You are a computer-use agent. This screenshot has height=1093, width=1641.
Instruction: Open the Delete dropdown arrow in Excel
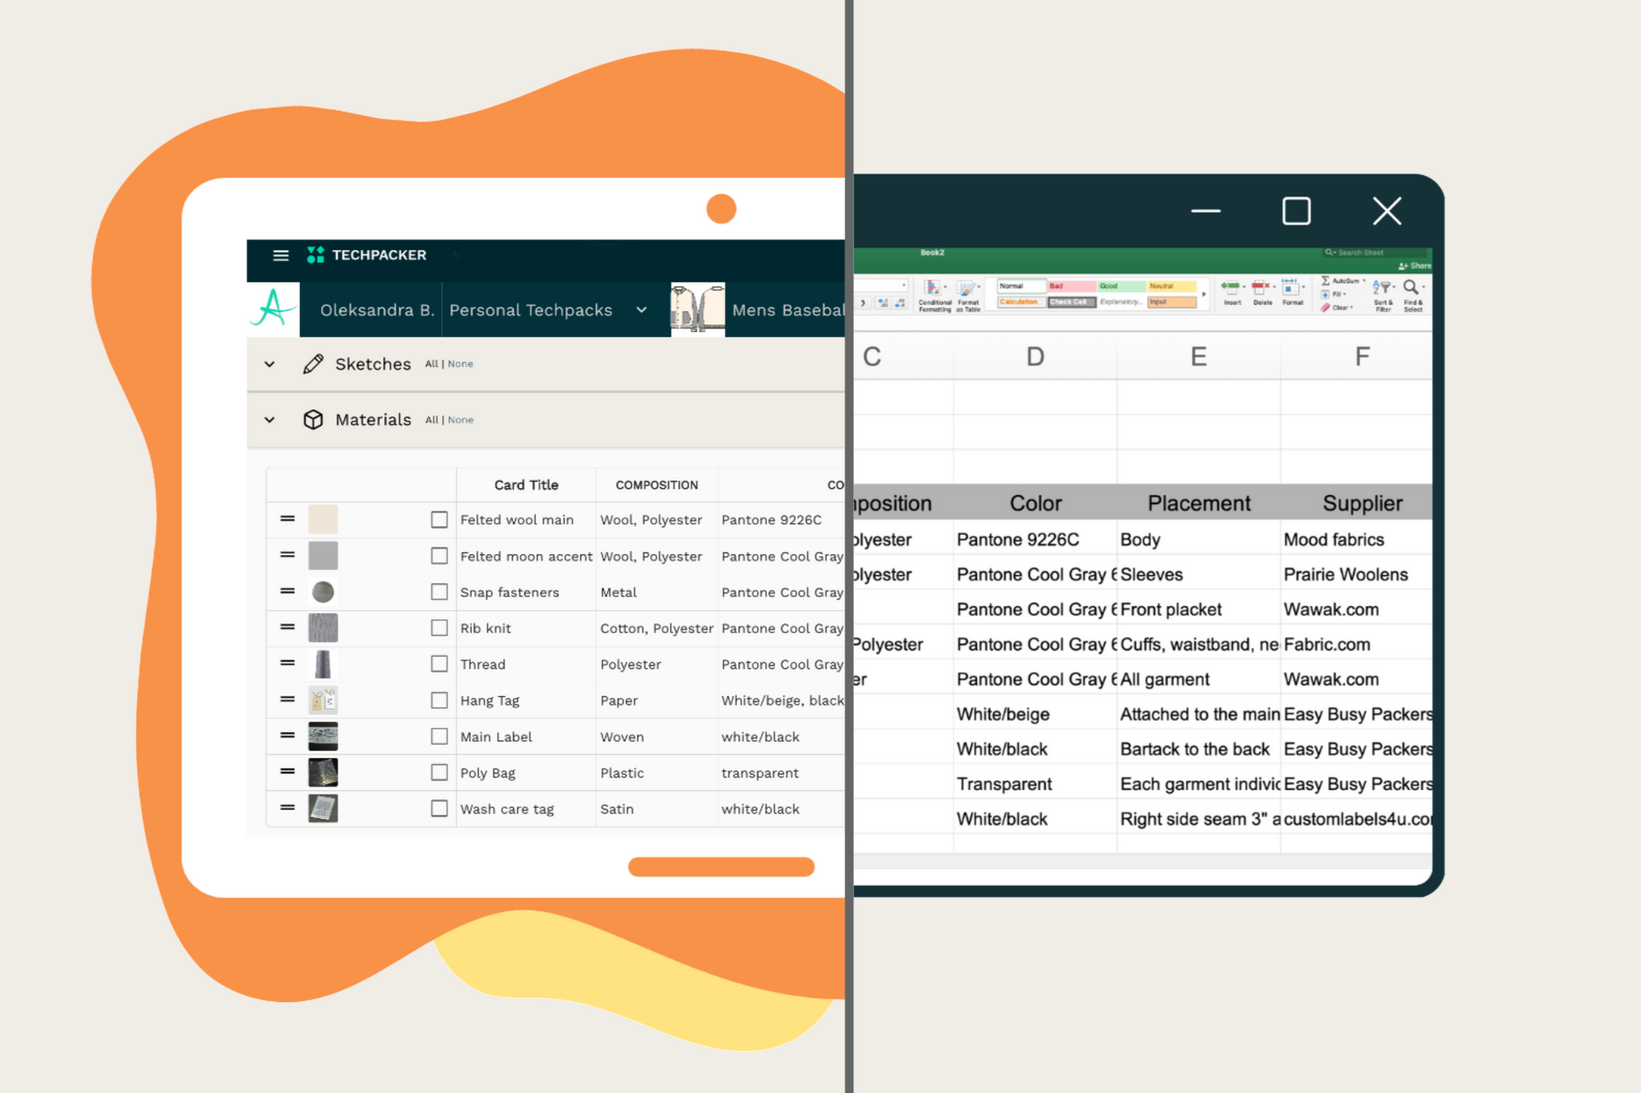[1274, 286]
